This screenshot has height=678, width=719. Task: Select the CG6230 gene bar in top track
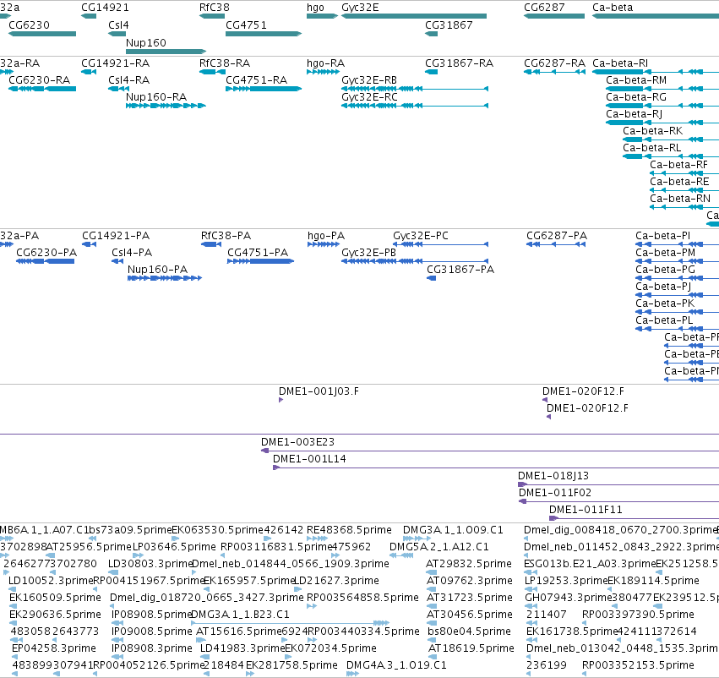[x=42, y=34]
